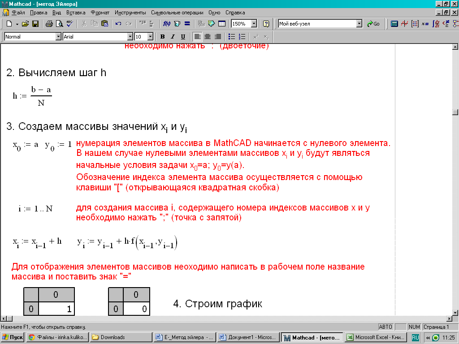459x344 pixels.
Task: Toggle bulleted list formatting
Action: [x=232, y=37]
